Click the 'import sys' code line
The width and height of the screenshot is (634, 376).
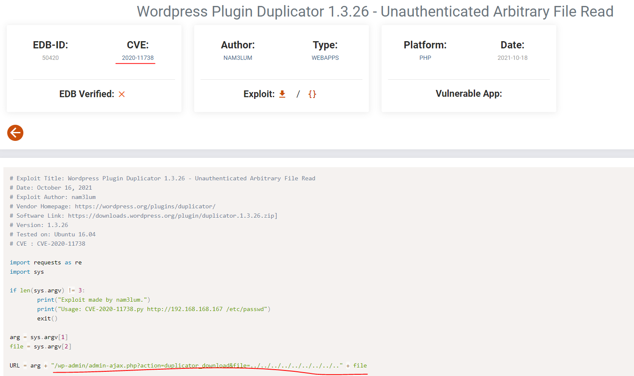pos(27,272)
